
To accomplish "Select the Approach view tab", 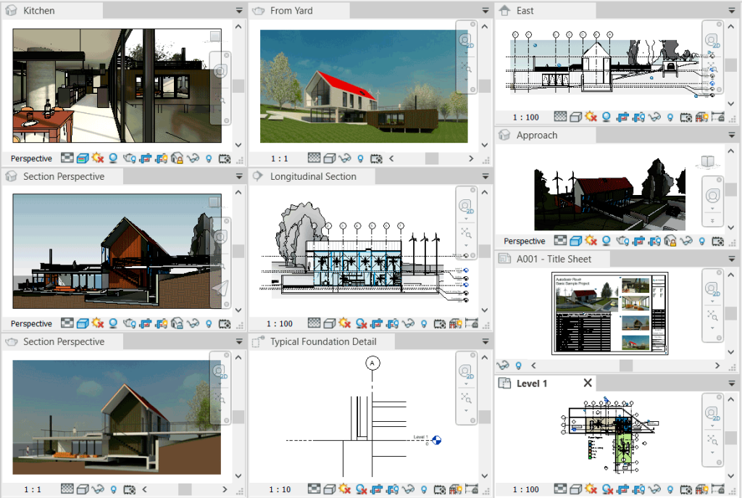I will click(538, 135).
